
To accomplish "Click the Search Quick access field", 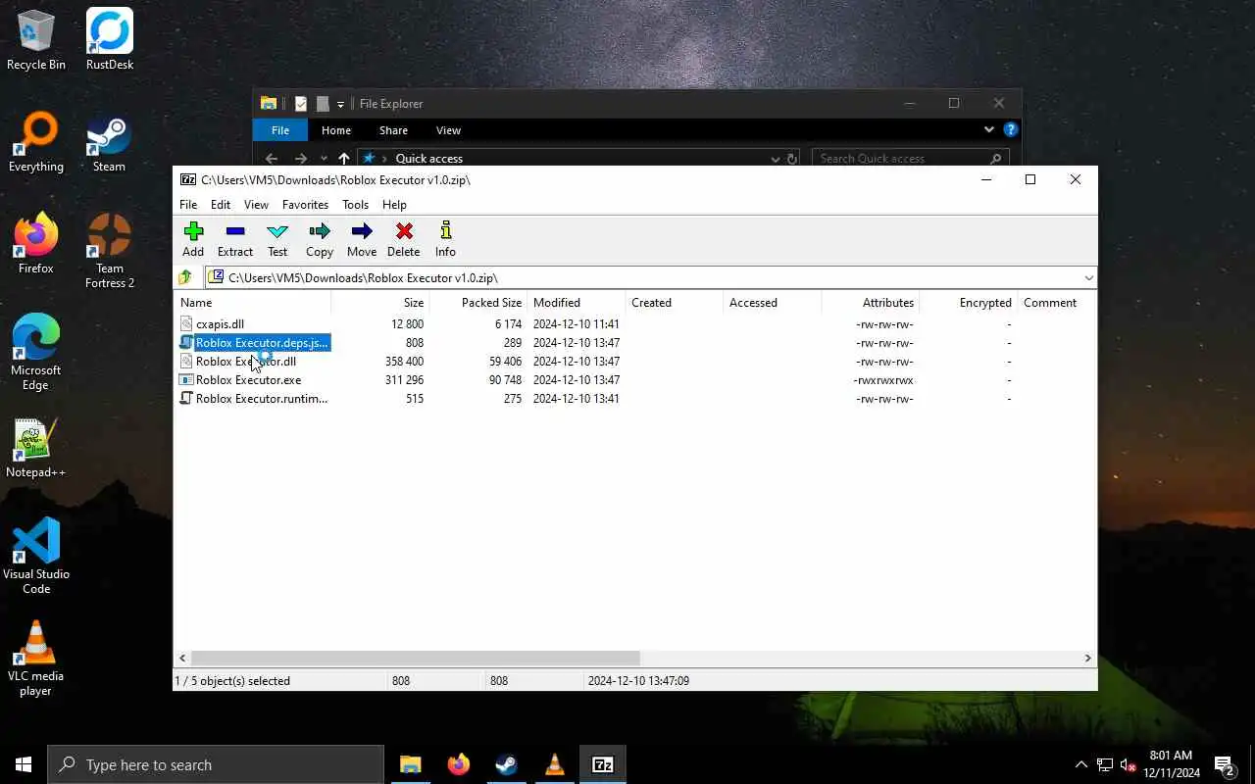I will [x=912, y=159].
